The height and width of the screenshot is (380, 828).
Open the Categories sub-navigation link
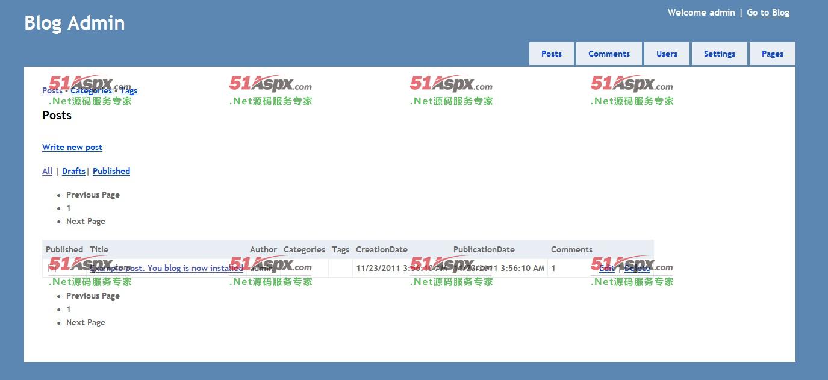coord(91,90)
